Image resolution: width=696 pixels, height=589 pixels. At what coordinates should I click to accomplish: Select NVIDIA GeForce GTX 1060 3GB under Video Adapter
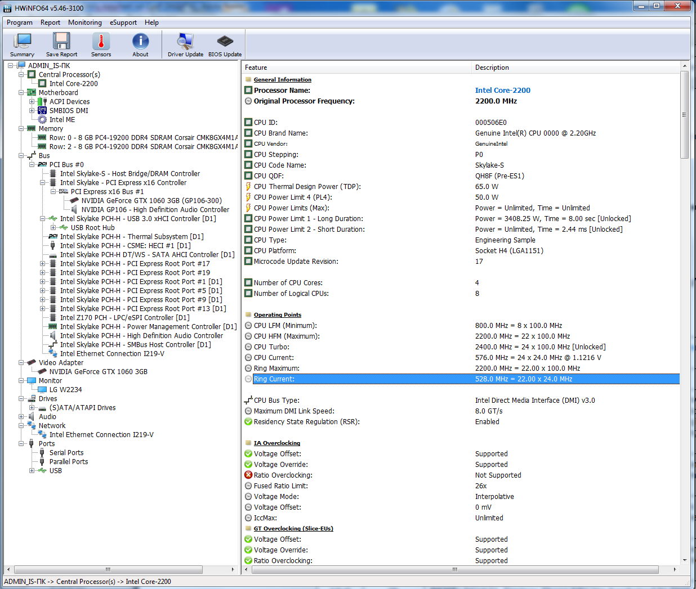point(98,372)
